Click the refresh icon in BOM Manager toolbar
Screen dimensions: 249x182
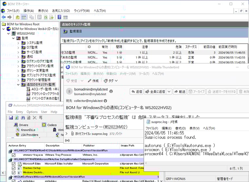46,17
